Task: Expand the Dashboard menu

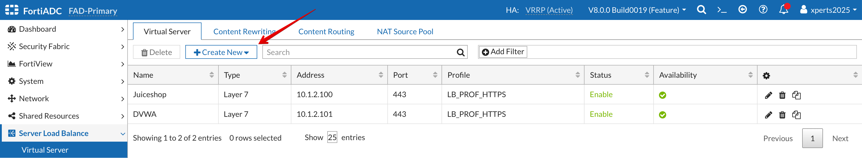Action: coord(64,29)
